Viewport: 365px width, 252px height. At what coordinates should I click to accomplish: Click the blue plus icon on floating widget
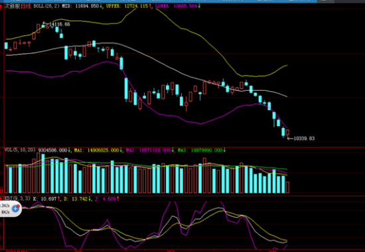coord(16,209)
